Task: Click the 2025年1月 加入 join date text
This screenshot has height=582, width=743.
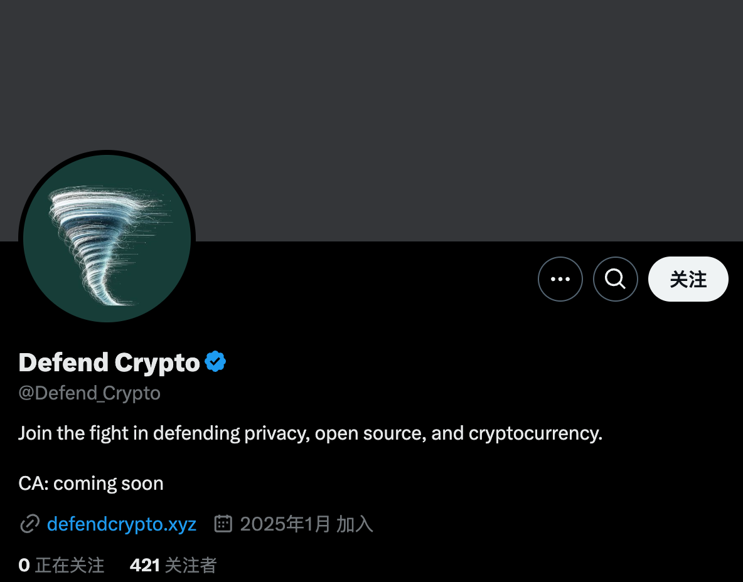Action: tap(306, 524)
